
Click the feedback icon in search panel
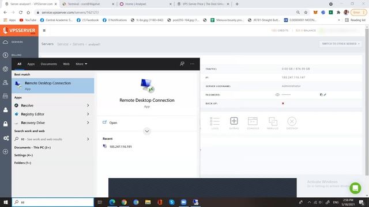182,64
